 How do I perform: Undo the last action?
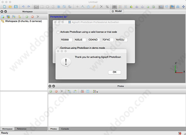point(23,7)
